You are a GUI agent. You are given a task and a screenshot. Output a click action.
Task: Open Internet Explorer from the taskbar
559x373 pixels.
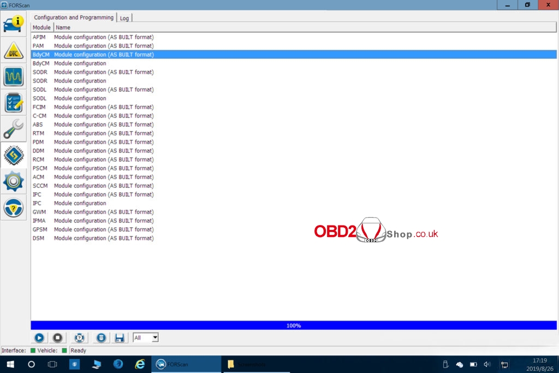click(x=140, y=364)
